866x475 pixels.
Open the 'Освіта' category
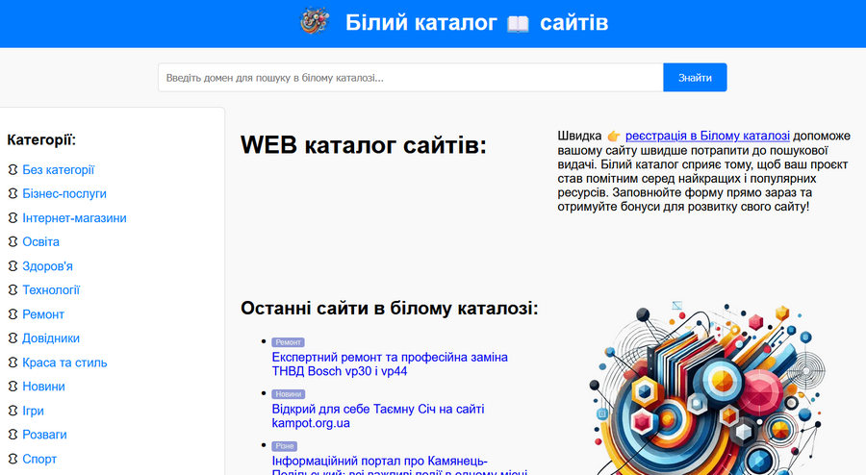click(40, 241)
